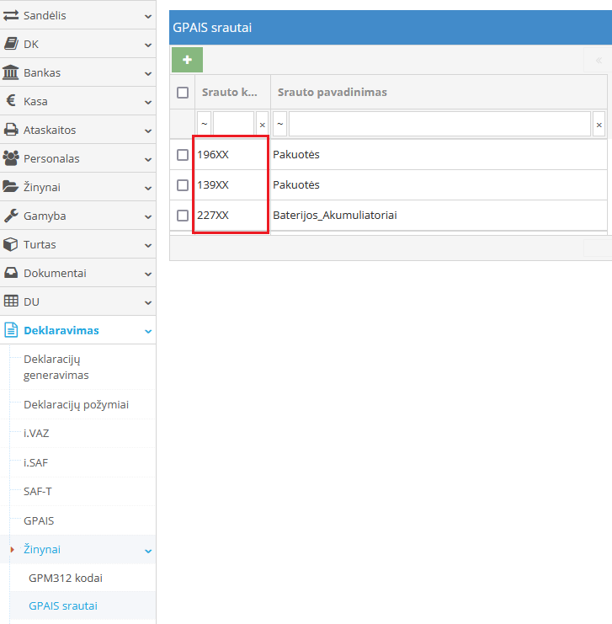Click the Kasa euro sign icon
The image size is (612, 624).
(x=11, y=101)
